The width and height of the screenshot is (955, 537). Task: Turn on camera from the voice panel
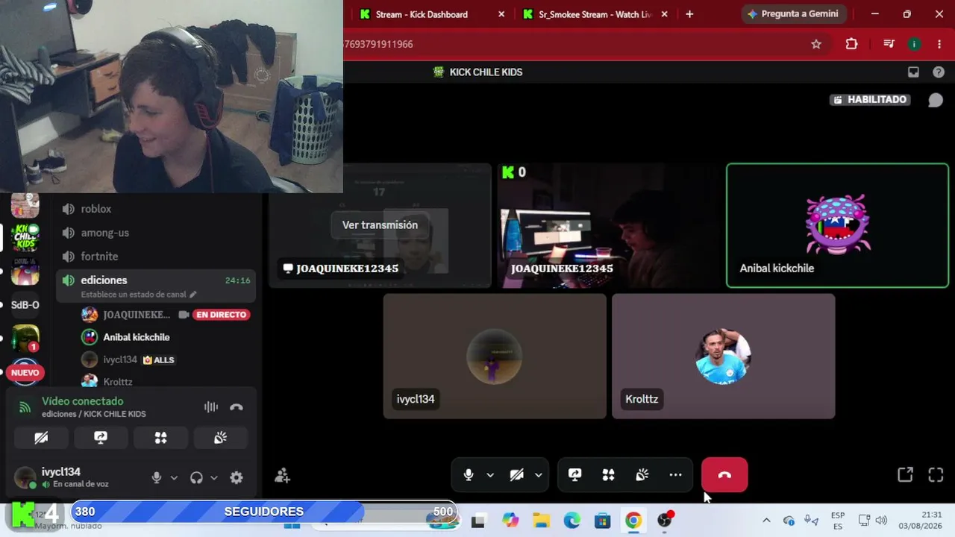click(41, 438)
